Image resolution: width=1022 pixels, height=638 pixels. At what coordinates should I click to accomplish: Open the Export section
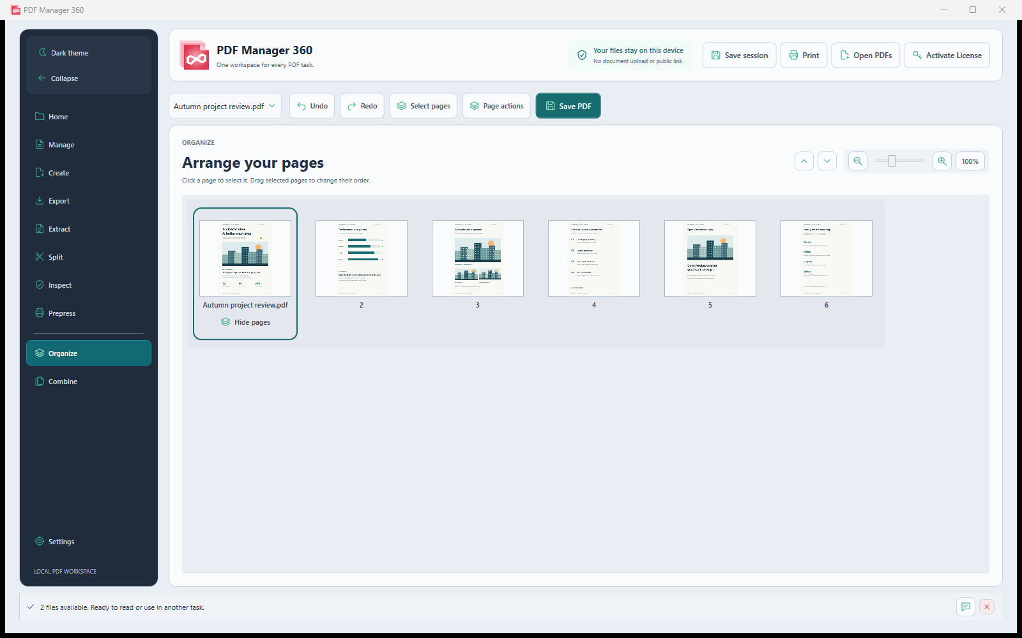click(89, 201)
